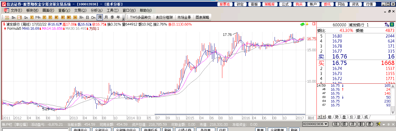This screenshot has height=131, width=396.
Task: Click the TWS多品种交 toolbar button
Action: (141, 17)
